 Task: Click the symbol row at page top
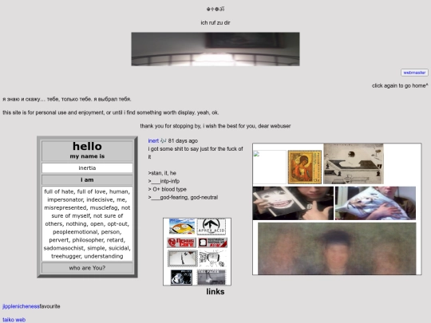click(x=215, y=9)
